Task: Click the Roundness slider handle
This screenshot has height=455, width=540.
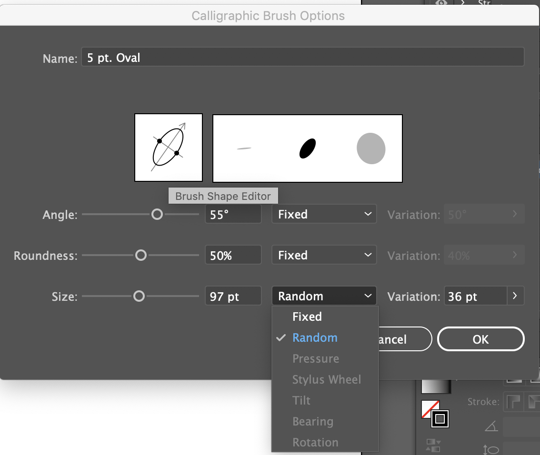Action: pyautogui.click(x=140, y=255)
